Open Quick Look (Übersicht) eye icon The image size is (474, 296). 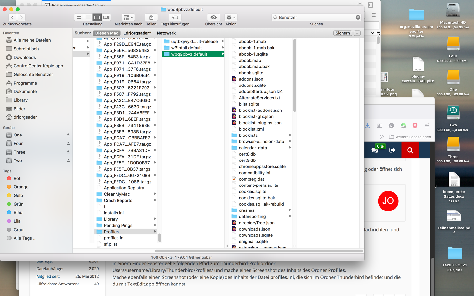click(213, 17)
